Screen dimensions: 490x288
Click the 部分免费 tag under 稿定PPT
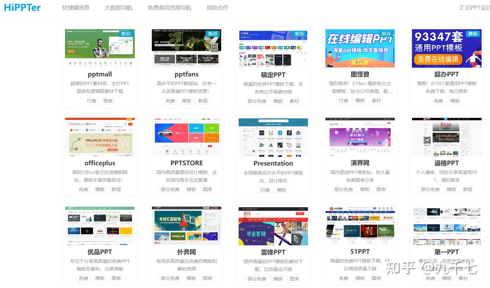pos(257,101)
